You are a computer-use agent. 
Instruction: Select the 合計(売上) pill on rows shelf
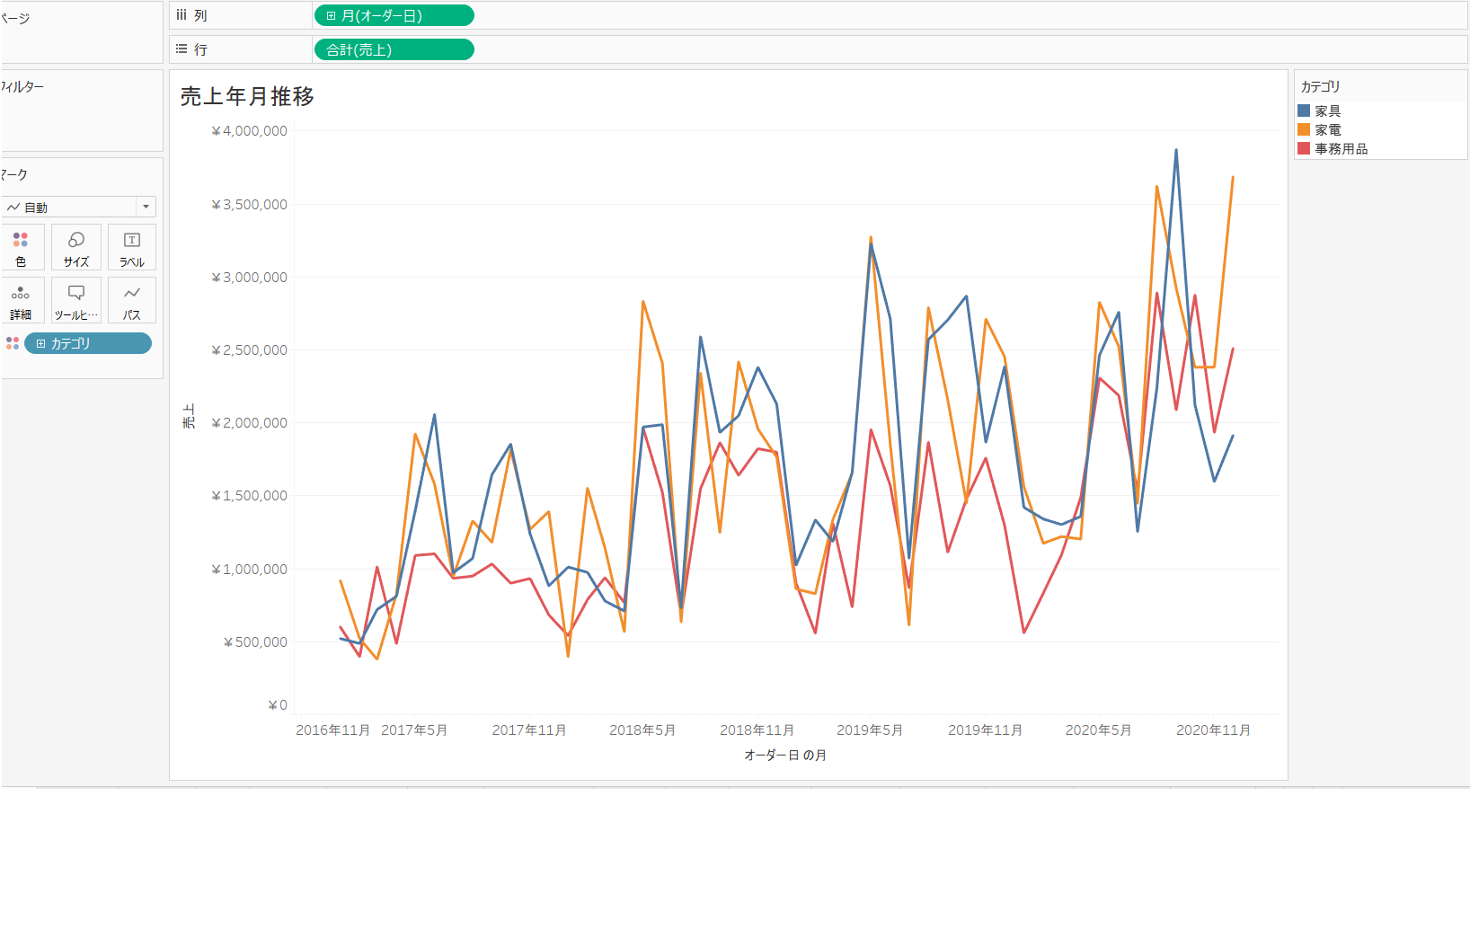tap(394, 50)
